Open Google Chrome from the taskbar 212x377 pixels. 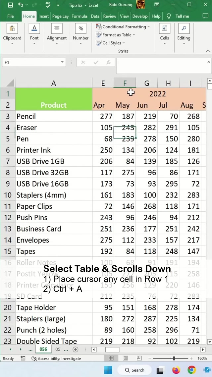click(191, 370)
